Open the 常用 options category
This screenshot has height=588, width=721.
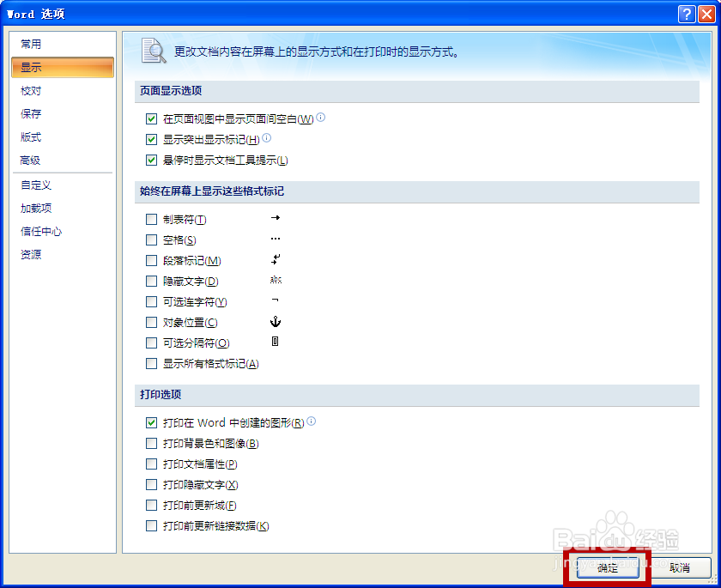tap(63, 44)
